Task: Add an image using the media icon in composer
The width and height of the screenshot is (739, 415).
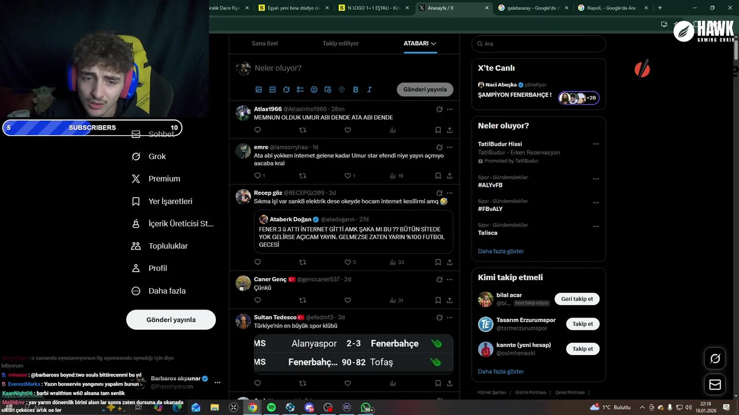Action: coord(259,89)
